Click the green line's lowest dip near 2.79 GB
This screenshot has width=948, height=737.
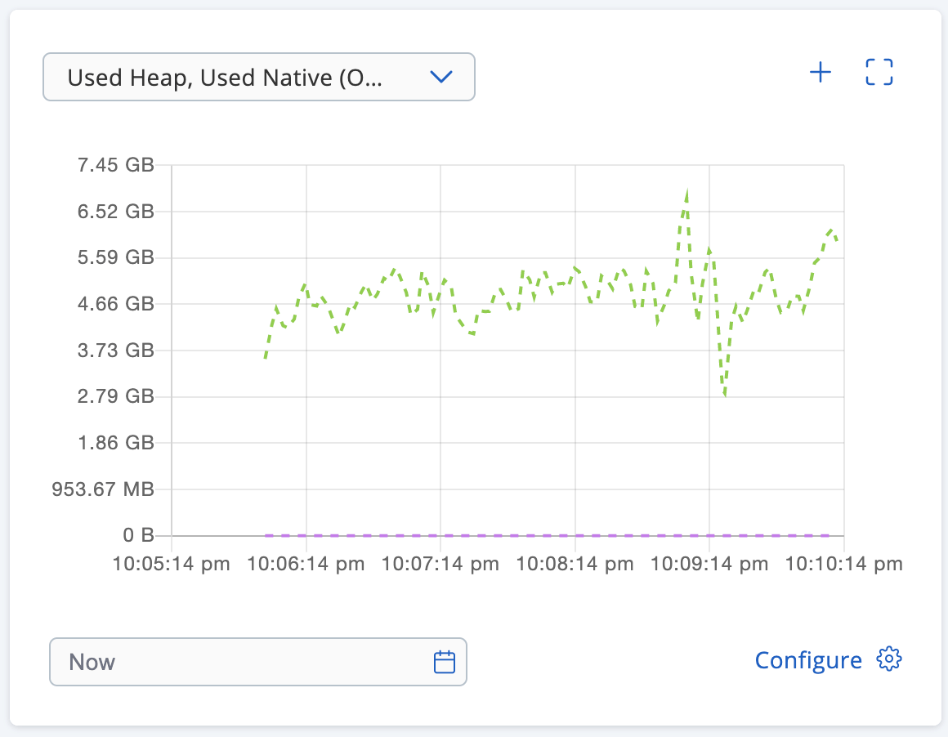(724, 395)
